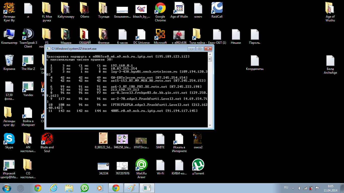Image resolution: width=344 pixels, height=193 pixels.
Task: Open the RU input language selector
Action: click(286, 188)
